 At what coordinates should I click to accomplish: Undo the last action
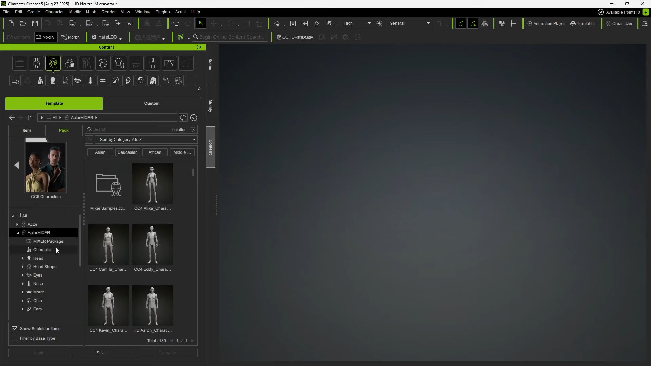176,23
